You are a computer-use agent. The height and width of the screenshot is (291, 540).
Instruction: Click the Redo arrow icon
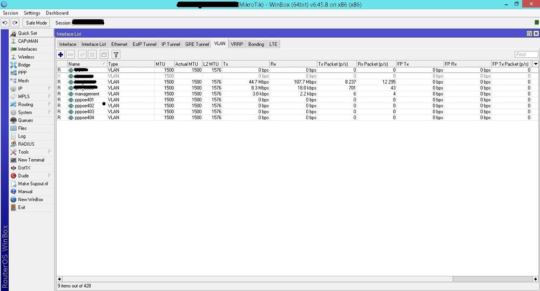pos(15,23)
